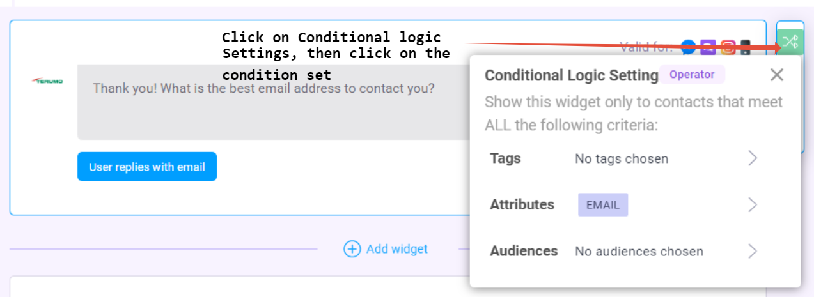Close the Conditional Logic Setting panel
The height and width of the screenshot is (297, 814).
pos(776,75)
